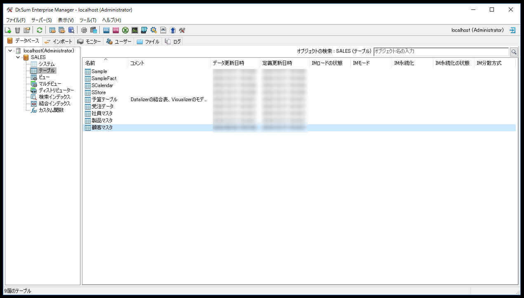This screenshot has height=298, width=524.
Task: Select the 顧客マスタ table row
Action: point(102,127)
